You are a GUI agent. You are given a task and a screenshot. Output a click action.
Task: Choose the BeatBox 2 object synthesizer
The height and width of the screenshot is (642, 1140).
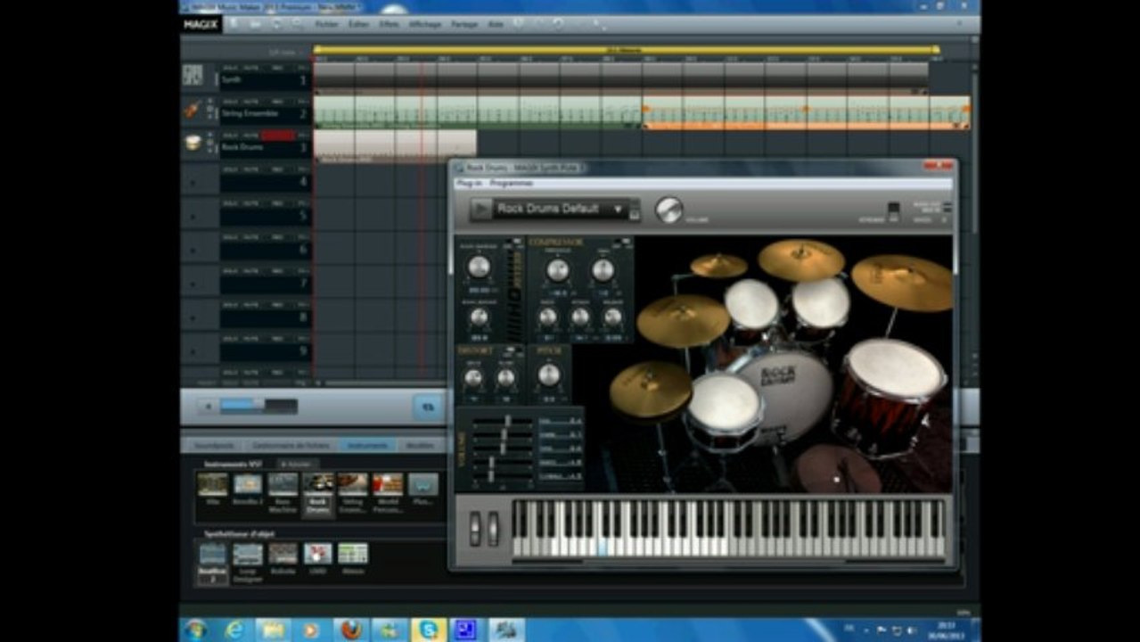pos(212,564)
